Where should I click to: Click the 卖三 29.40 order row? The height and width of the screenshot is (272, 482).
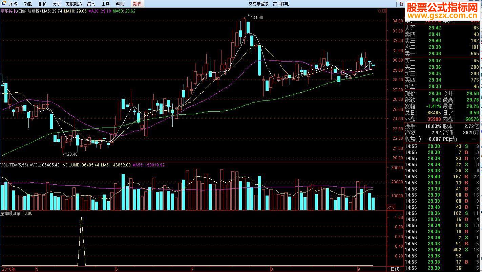pos(442,41)
